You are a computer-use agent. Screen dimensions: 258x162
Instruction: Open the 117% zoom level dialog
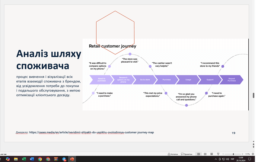coord(247,154)
